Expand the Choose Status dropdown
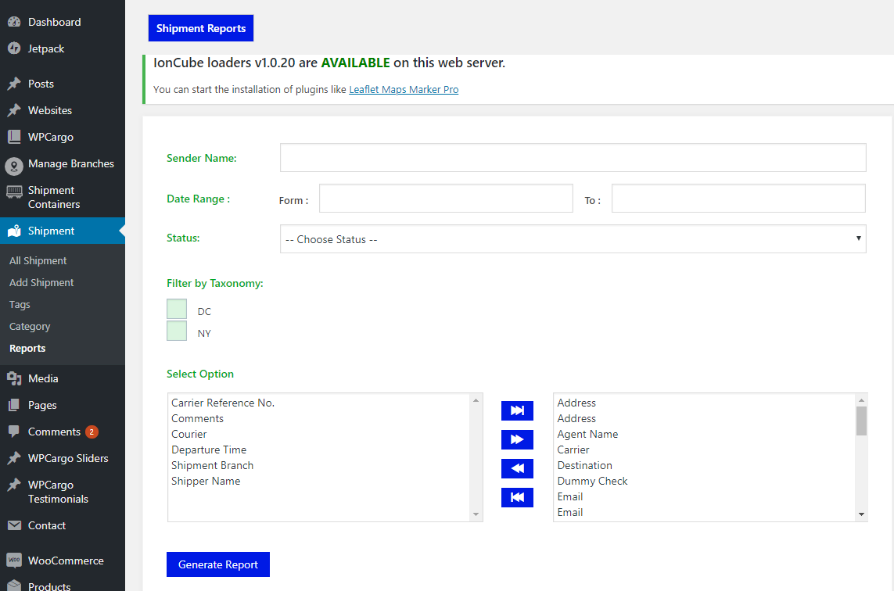Screen dimensions: 894x591 coord(573,239)
